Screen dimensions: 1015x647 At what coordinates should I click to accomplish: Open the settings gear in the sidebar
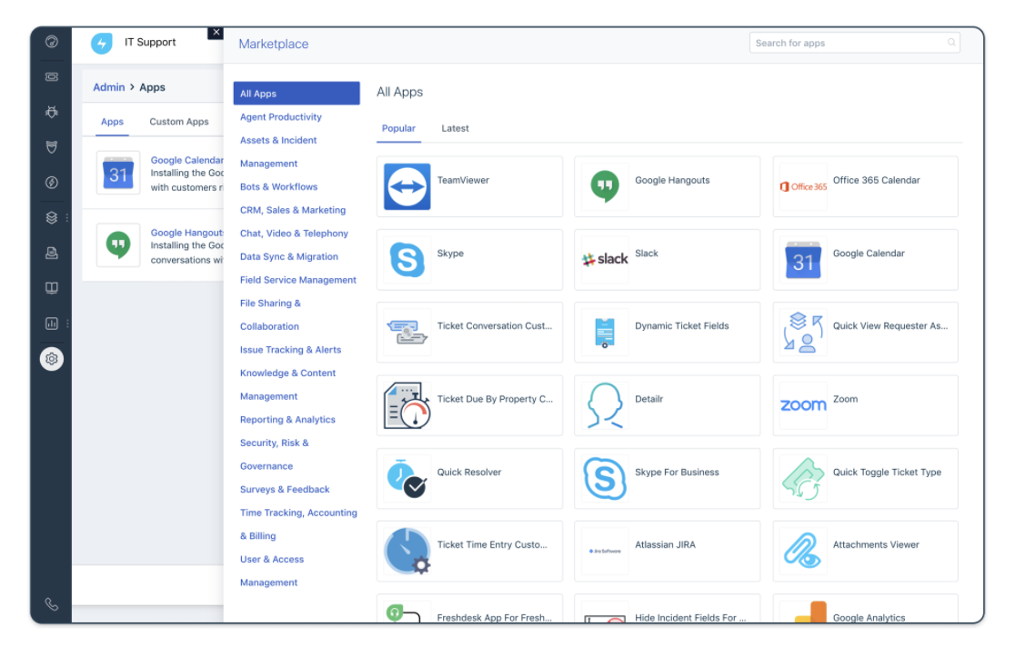[52, 359]
